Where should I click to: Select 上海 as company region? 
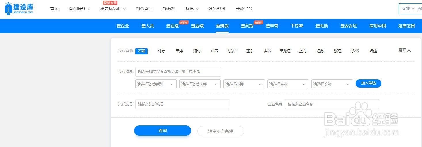tap(303, 51)
